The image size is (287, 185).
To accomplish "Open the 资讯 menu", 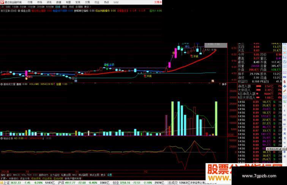I will click(x=49, y=2).
